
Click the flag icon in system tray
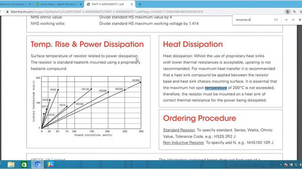pos(286,165)
